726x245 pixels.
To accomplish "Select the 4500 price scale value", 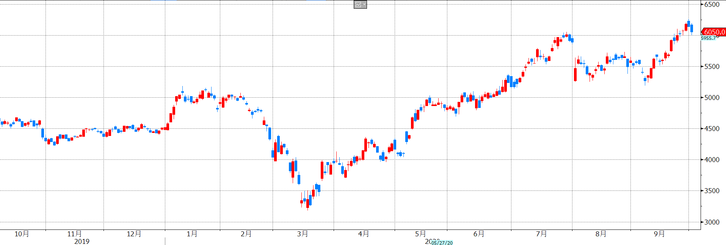I will [712, 129].
